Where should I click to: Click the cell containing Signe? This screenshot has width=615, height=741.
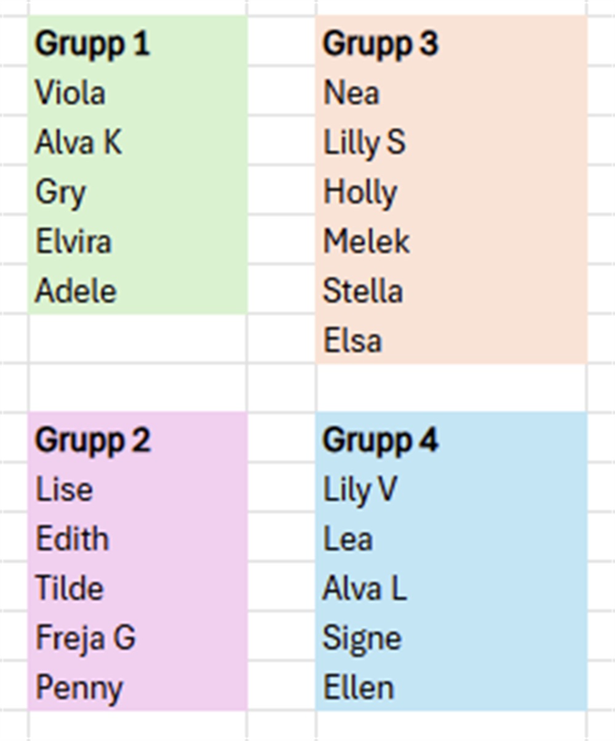point(362,638)
